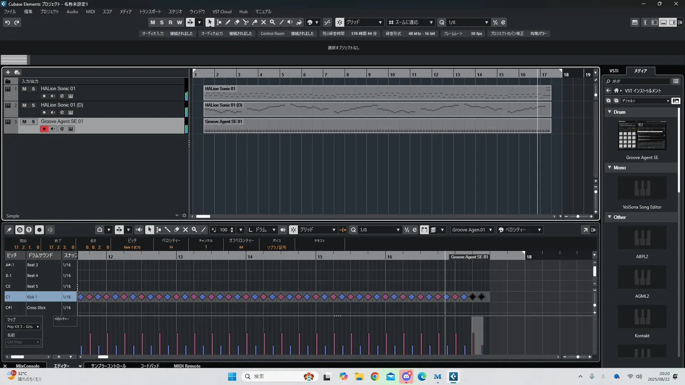Switch to the VSTi tab
The image size is (685, 385).
(614, 71)
